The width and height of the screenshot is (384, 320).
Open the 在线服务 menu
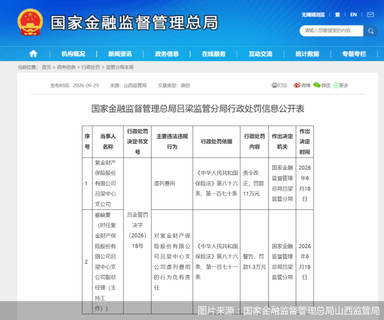click(x=214, y=54)
